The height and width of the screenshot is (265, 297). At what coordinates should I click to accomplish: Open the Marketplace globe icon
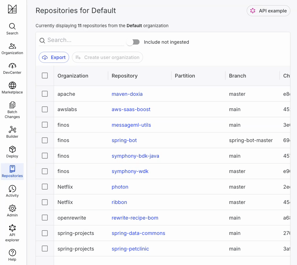click(x=12, y=85)
